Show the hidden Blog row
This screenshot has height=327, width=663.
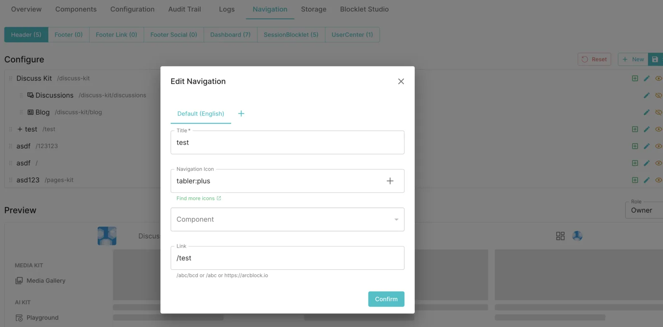tap(658, 112)
